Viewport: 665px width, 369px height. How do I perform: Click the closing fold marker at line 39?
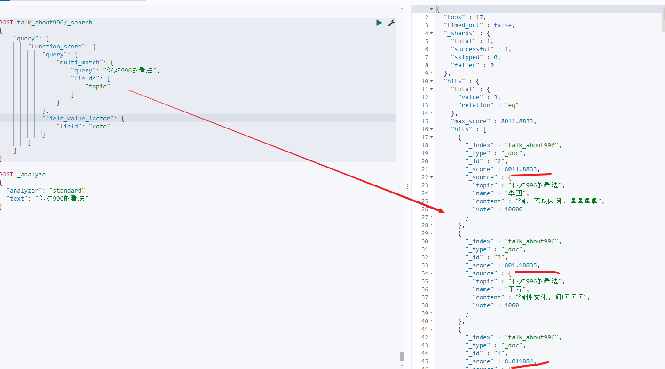432,313
